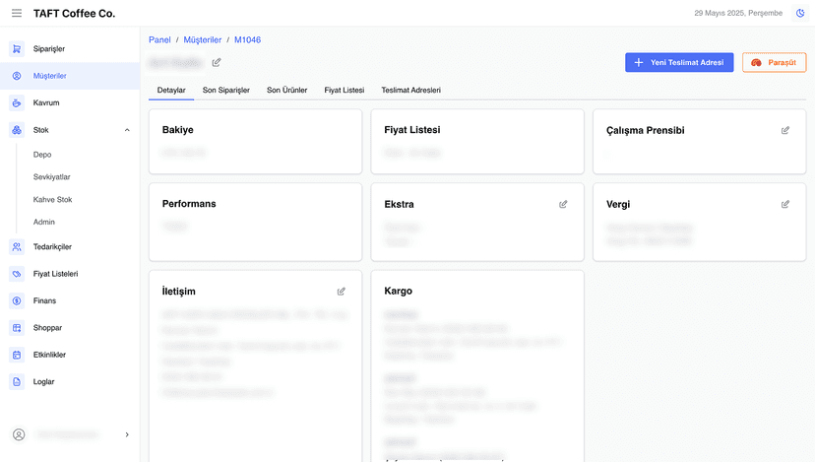Click the Fiyat Listesi card heading
This screenshot has width=815, height=462.
point(412,130)
